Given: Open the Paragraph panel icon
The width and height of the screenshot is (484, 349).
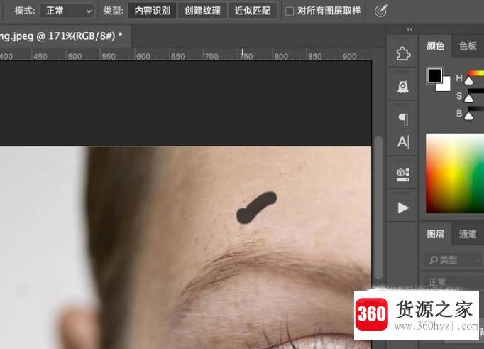Looking at the screenshot, I should (x=403, y=119).
